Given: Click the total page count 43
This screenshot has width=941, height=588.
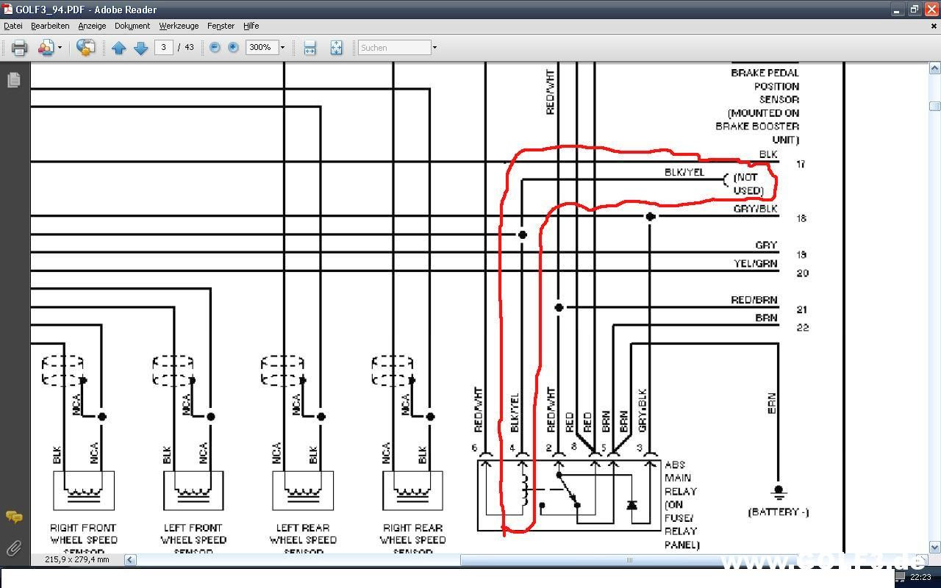Looking at the screenshot, I should coord(189,47).
